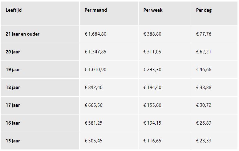
Task: Click the weekly amount € 153,60
Action: coord(152,105)
